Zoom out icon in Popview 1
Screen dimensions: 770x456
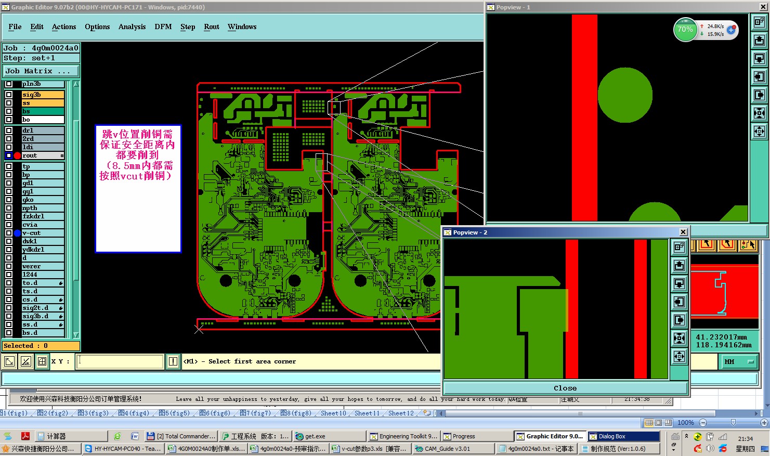tap(759, 132)
